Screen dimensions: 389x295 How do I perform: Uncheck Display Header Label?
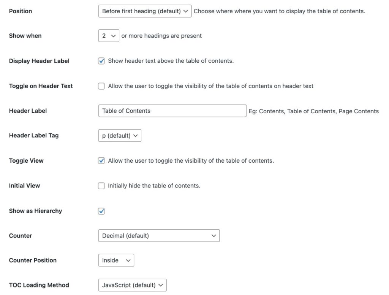101,60
